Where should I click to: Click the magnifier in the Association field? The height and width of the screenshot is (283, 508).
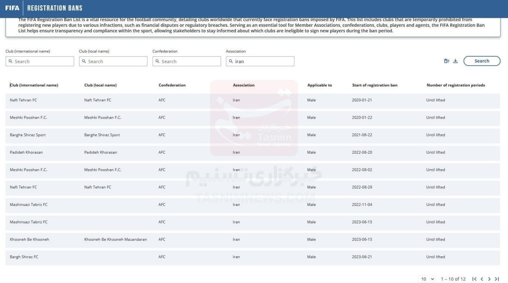pos(230,61)
